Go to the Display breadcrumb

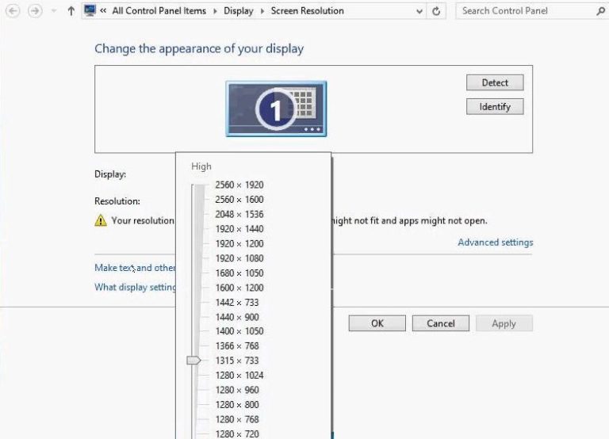(x=238, y=11)
